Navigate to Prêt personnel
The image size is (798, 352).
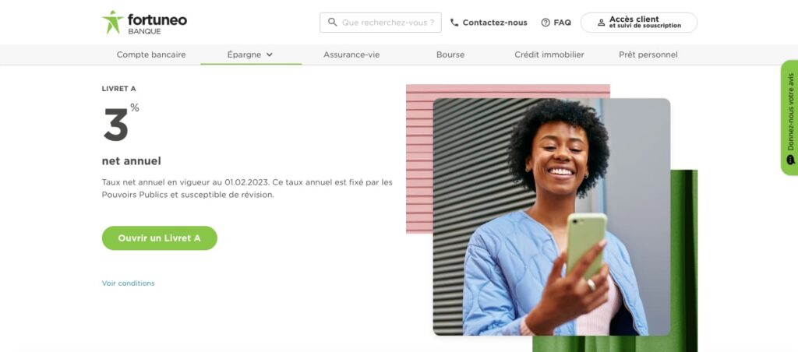coord(648,55)
